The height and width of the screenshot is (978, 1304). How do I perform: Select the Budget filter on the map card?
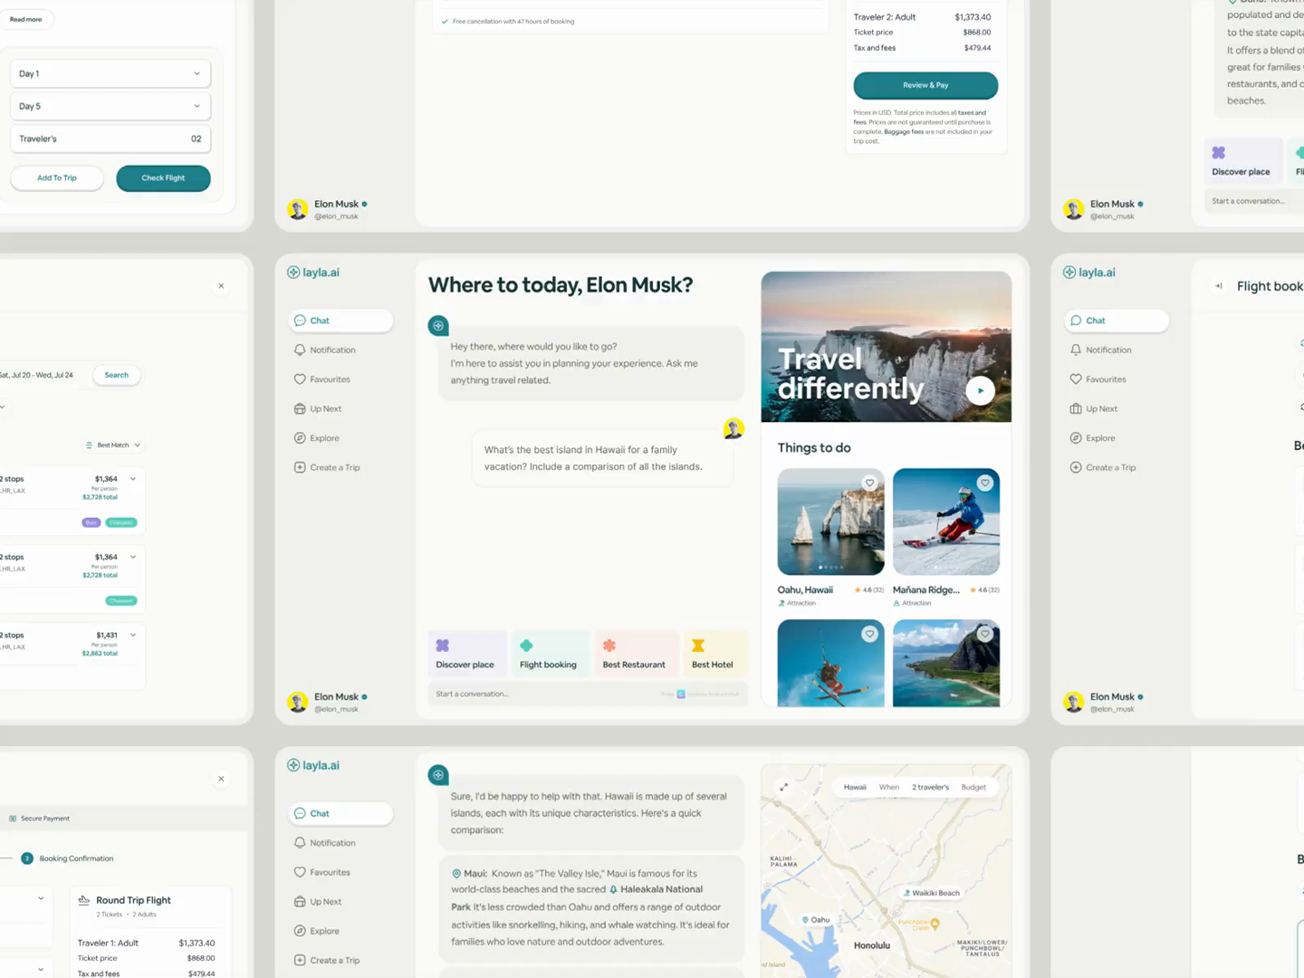pos(973,786)
